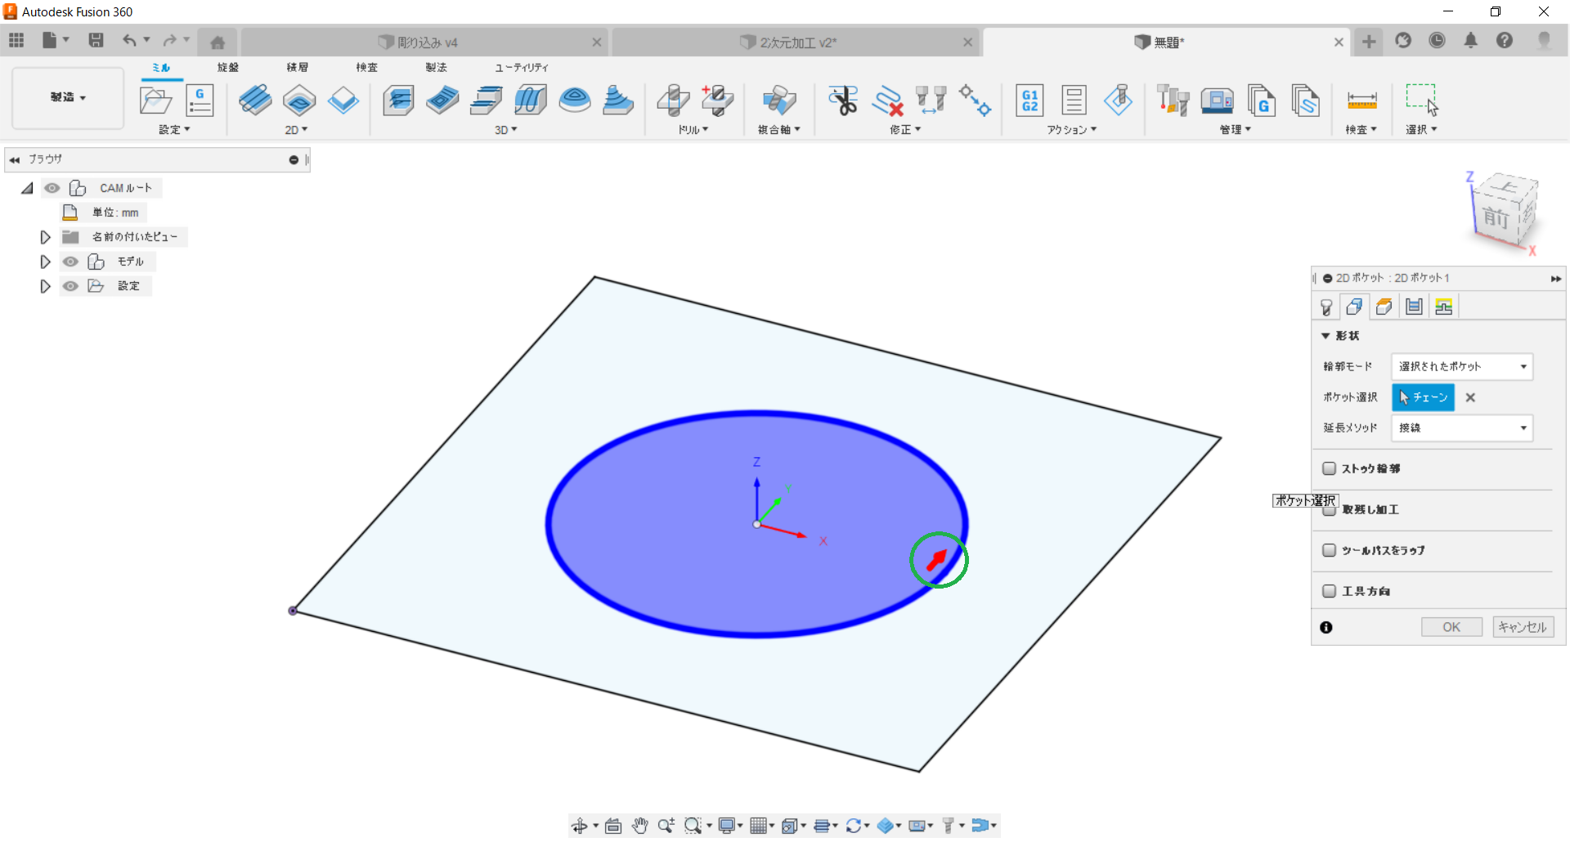
Task: Expand the 設定 node in browser tree
Action: [46, 286]
